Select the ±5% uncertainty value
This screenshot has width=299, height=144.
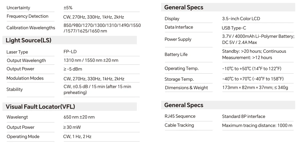point(68,8)
